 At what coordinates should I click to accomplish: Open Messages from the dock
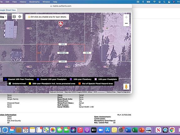tap(60, 130)
